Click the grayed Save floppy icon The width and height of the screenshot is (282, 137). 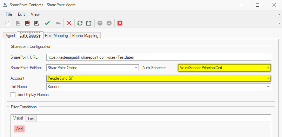[18, 23]
